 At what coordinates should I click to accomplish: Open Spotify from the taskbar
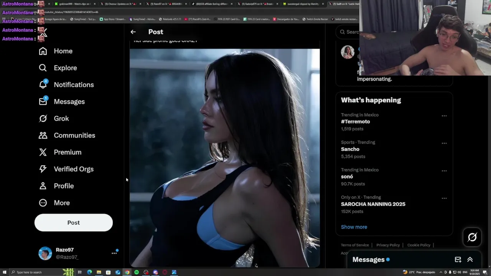pos(137,272)
